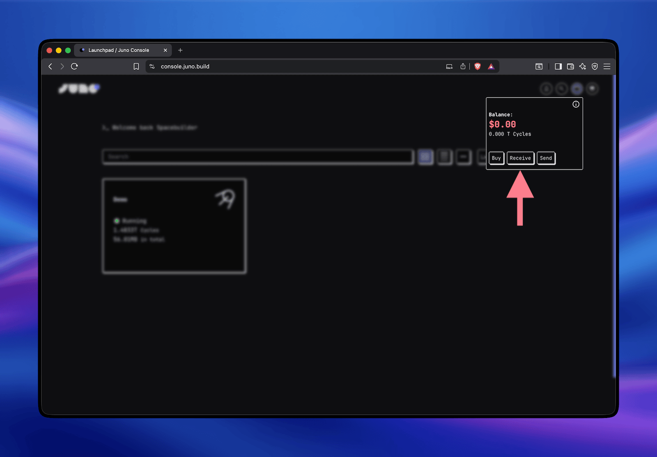
Task: Click inside the Search input field
Action: pos(258,157)
